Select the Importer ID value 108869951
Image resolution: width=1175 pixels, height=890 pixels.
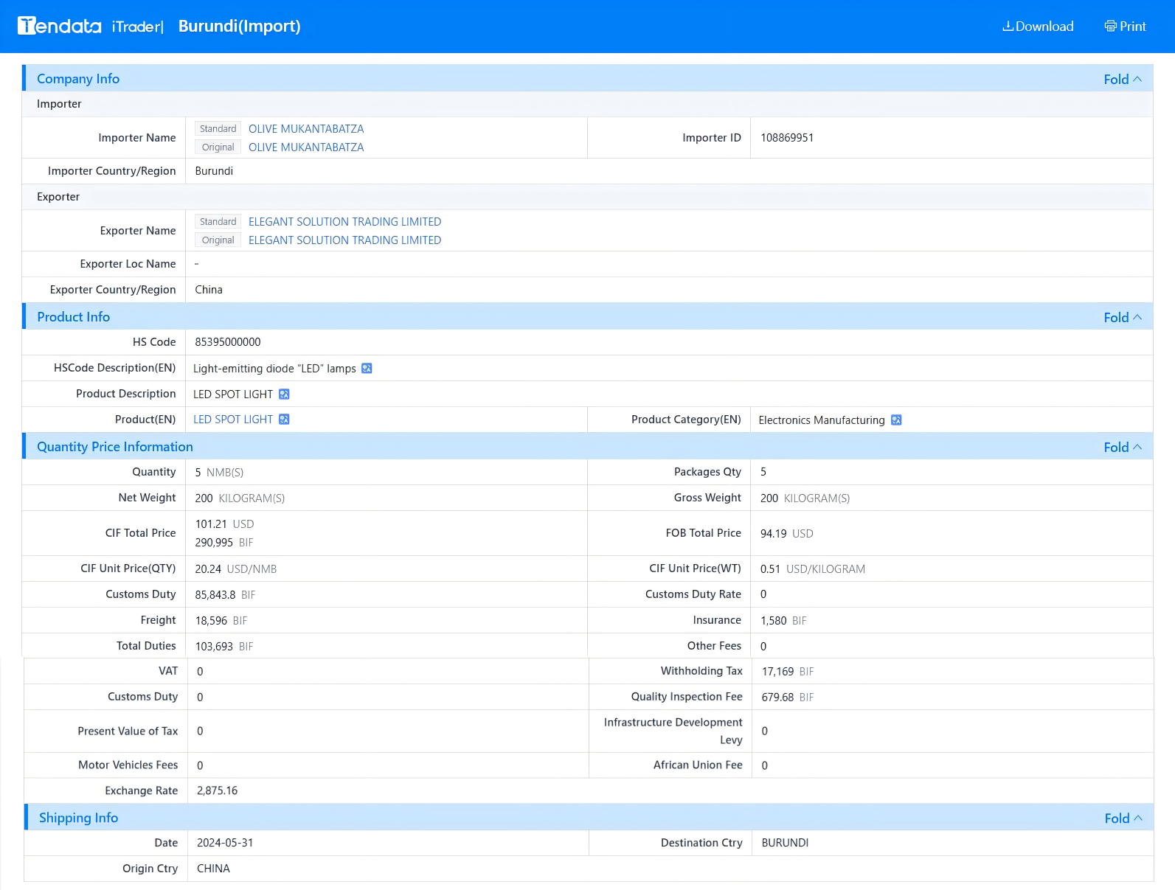[x=787, y=138]
